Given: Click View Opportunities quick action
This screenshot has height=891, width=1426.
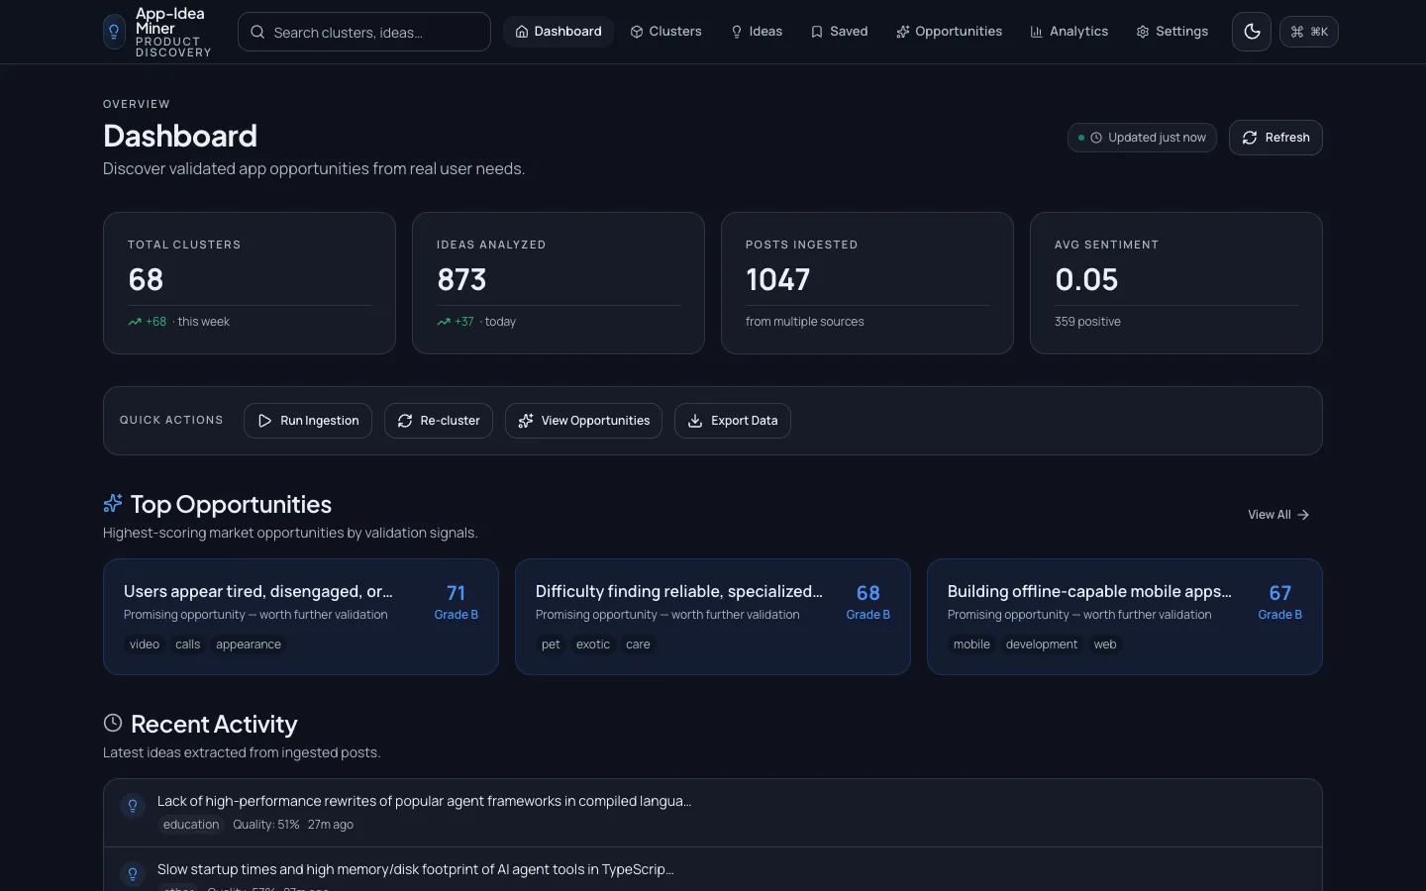Looking at the screenshot, I should (x=583, y=421).
